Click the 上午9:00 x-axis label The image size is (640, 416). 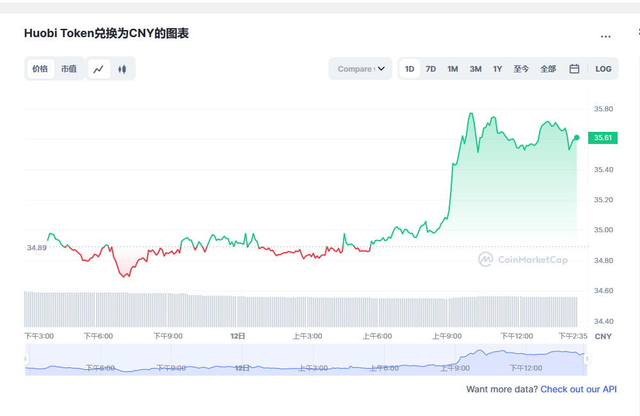click(x=447, y=336)
